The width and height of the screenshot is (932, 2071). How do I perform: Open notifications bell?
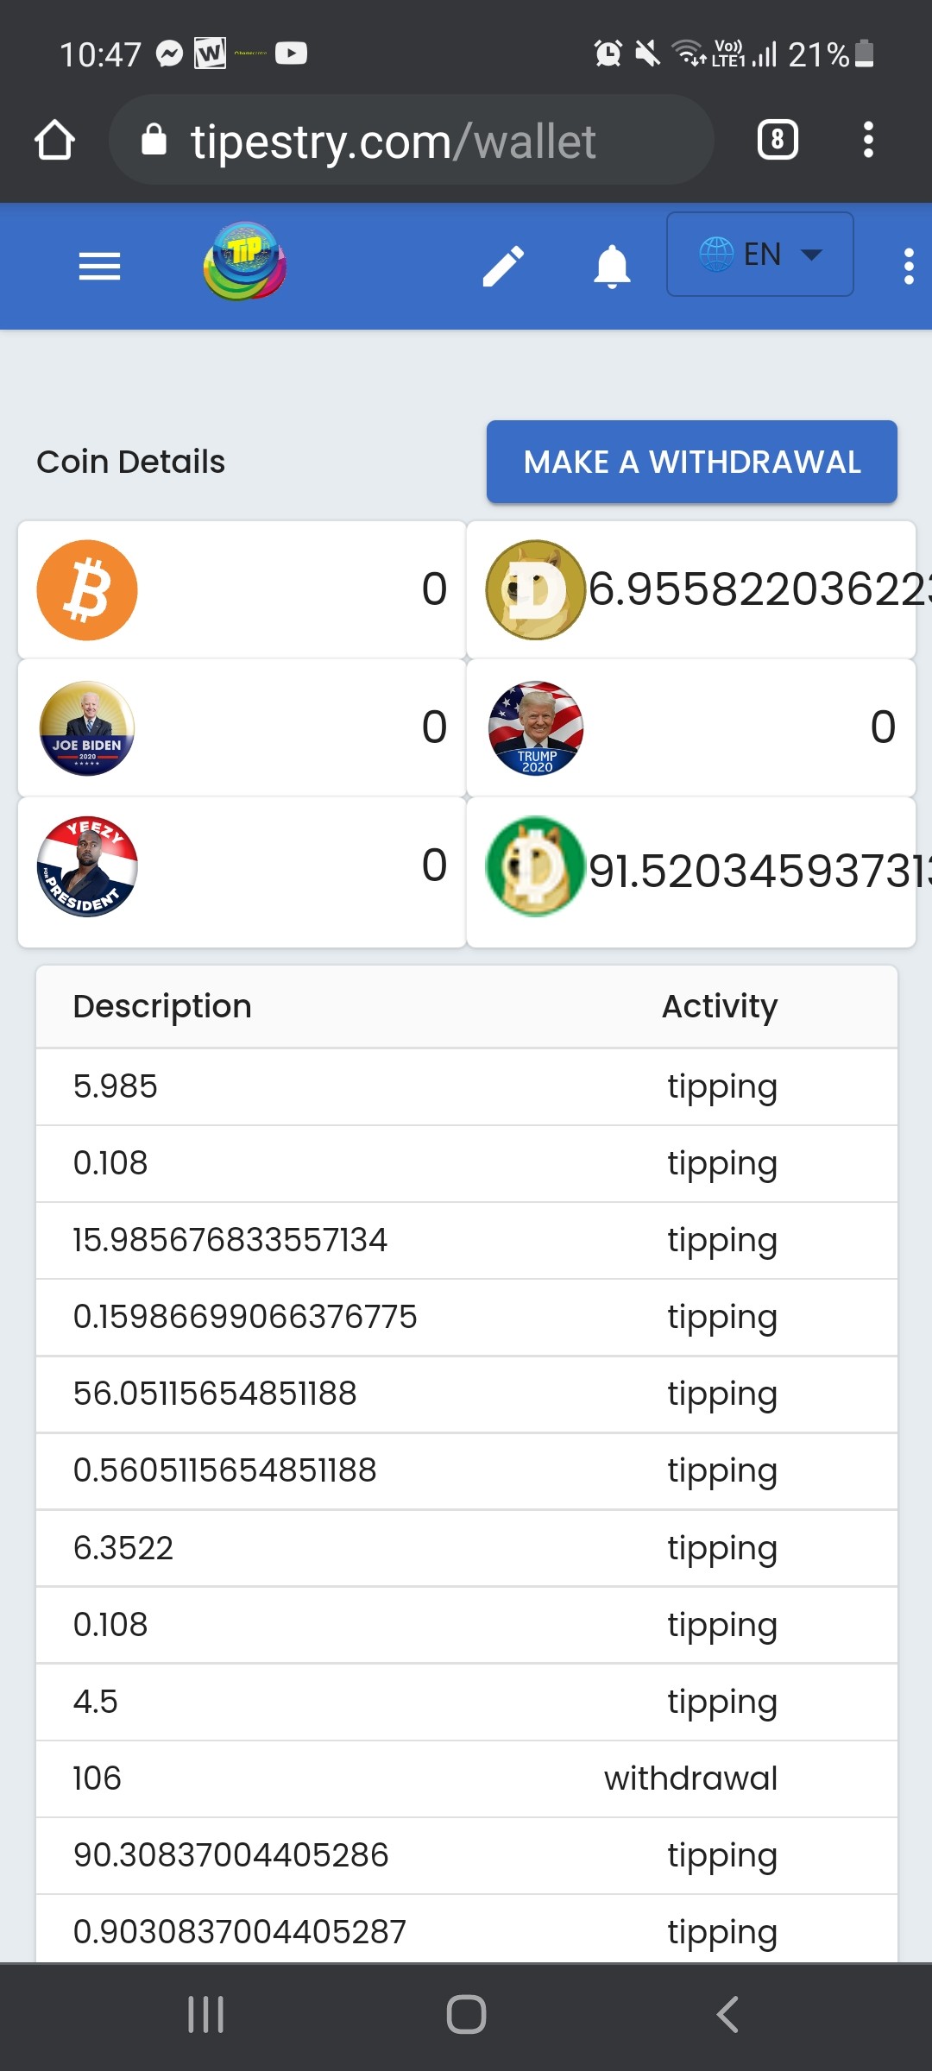pyautogui.click(x=612, y=266)
